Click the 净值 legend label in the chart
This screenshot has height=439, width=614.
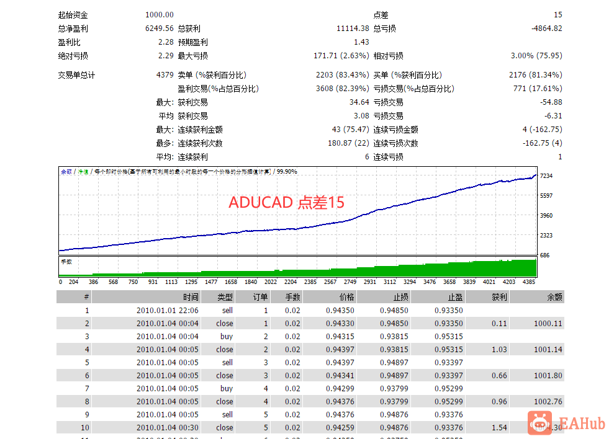[83, 172]
